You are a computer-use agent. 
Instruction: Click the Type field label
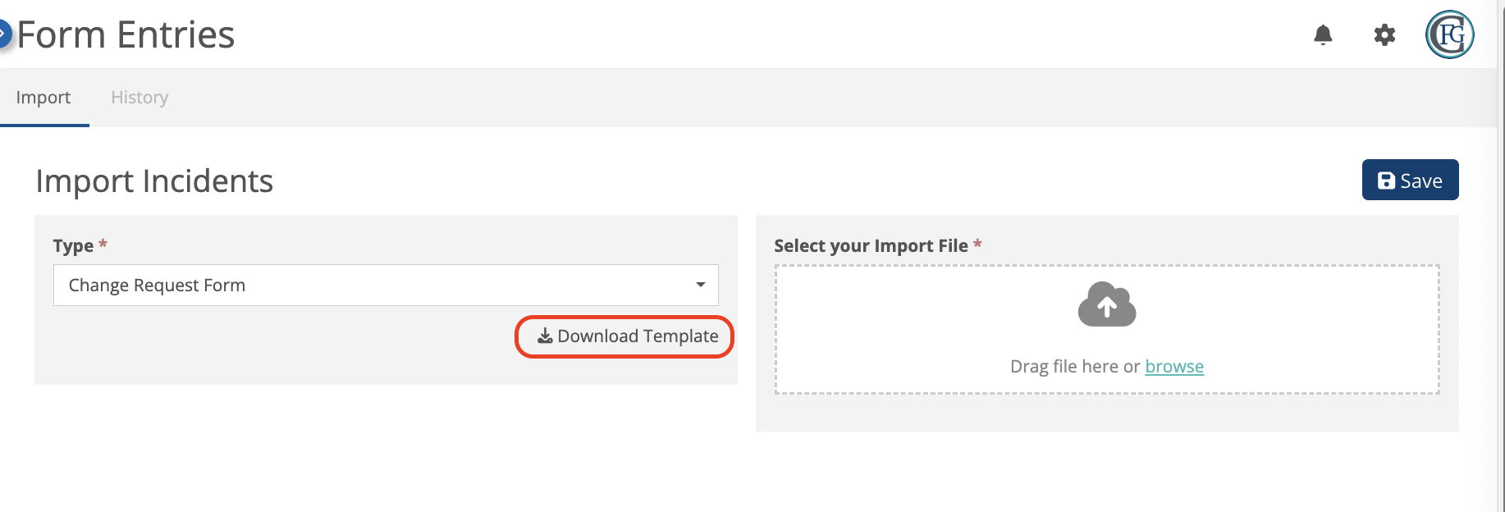tap(73, 246)
